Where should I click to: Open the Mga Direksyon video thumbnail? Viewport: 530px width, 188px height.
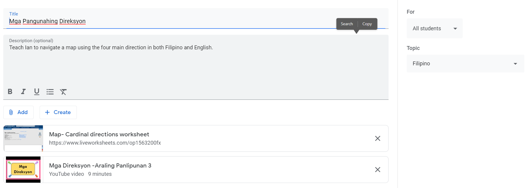pyautogui.click(x=23, y=170)
